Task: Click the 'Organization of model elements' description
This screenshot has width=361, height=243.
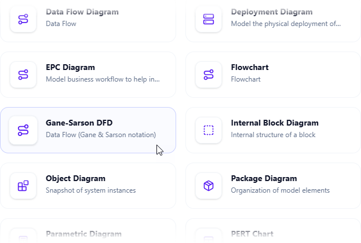Action: (x=280, y=190)
